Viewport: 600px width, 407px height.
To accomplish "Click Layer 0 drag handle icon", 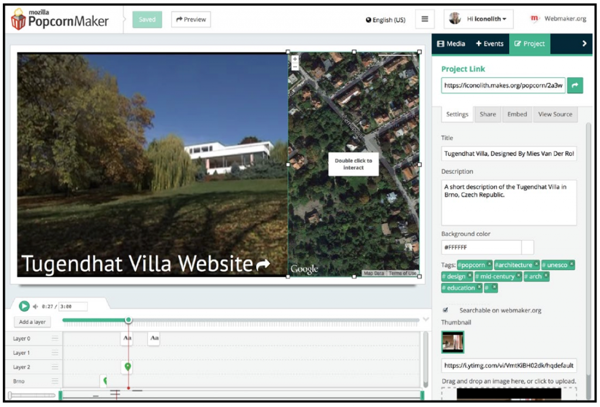I will [x=55, y=338].
